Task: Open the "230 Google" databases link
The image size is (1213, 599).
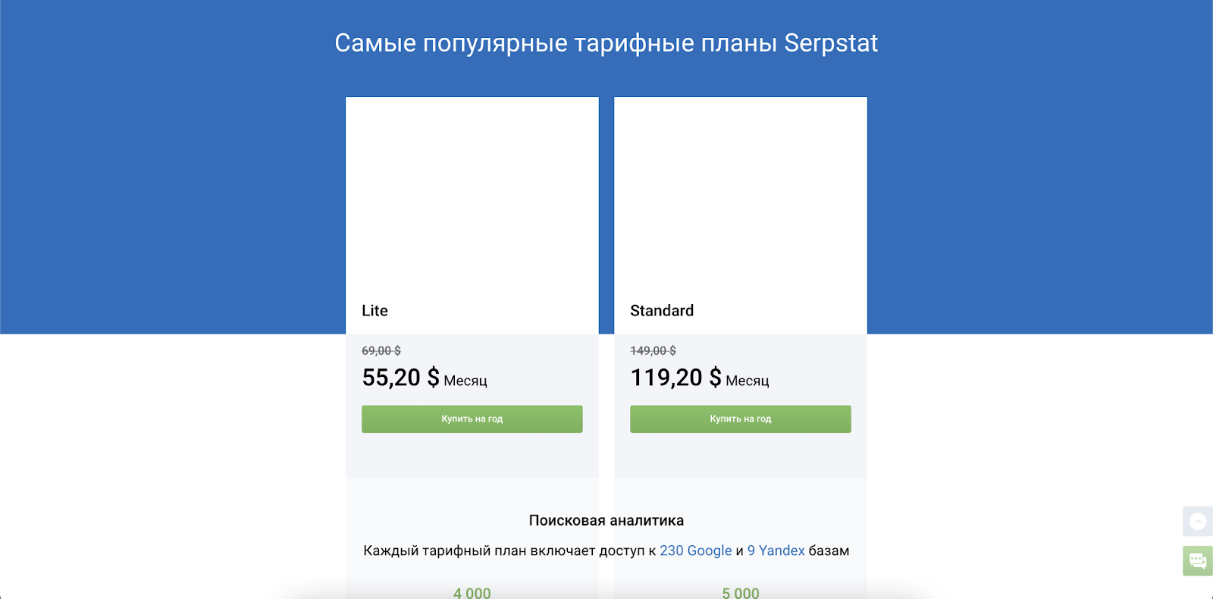Action: 695,550
